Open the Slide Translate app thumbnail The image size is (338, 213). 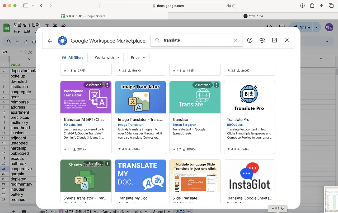(195, 176)
